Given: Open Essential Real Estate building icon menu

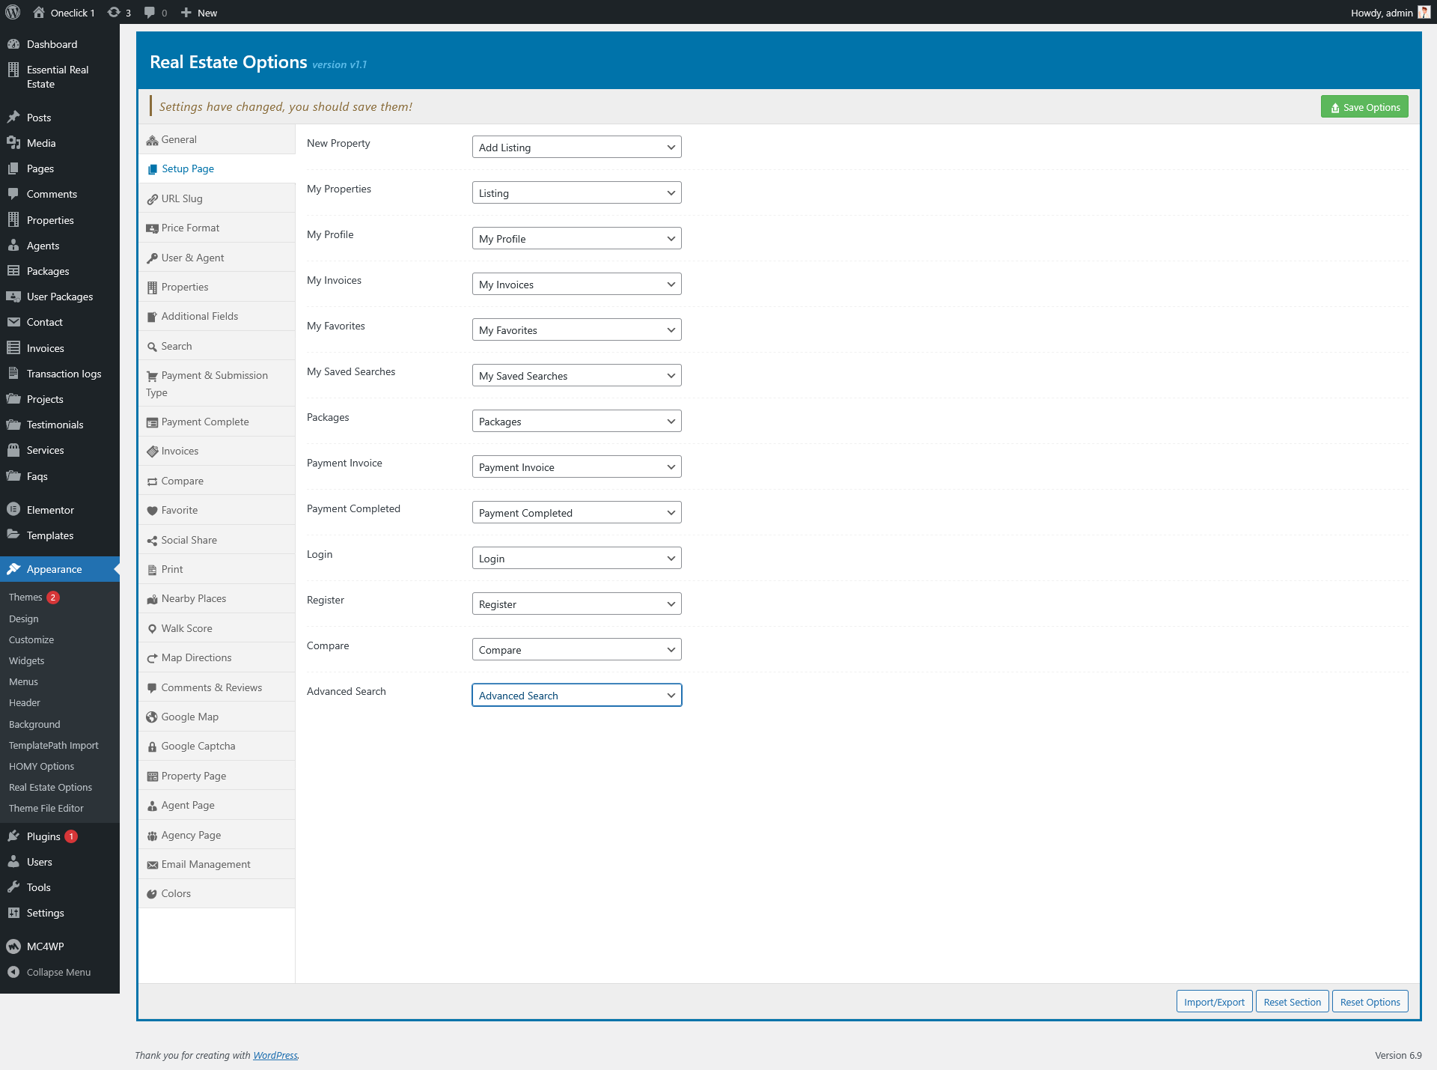Looking at the screenshot, I should pyautogui.click(x=13, y=70).
